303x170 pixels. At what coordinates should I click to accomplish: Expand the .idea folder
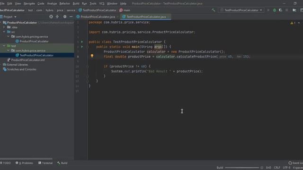pyautogui.click(x=4, y=27)
